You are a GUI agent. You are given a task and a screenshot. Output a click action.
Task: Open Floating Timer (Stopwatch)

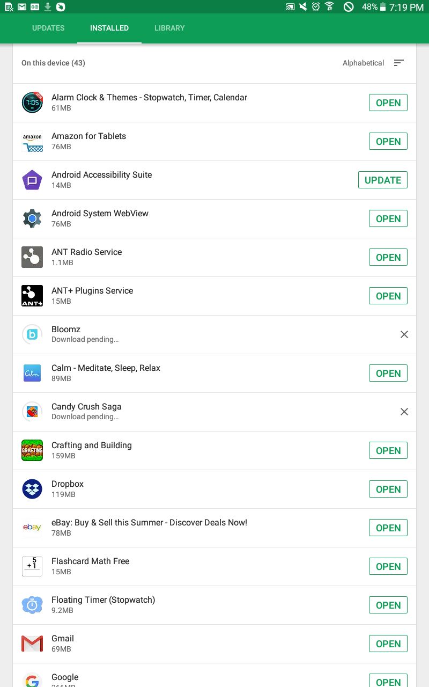pyautogui.click(x=388, y=605)
